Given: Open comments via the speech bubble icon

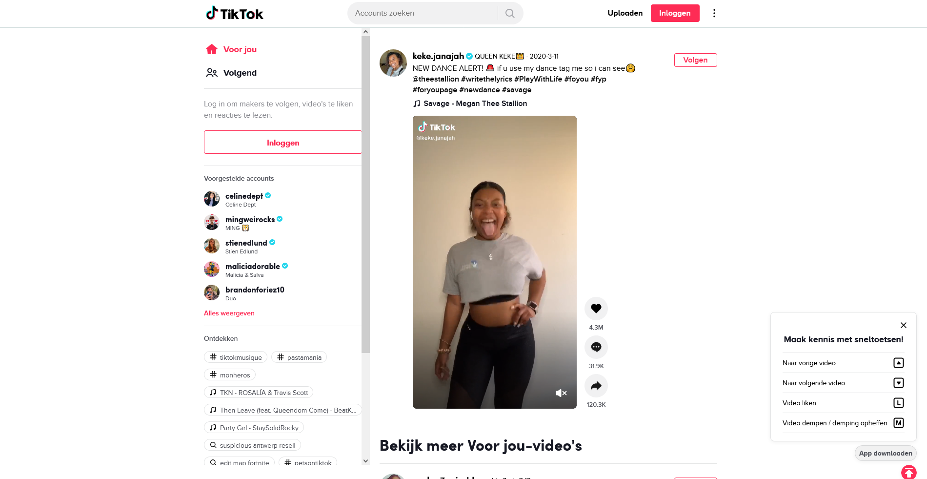Looking at the screenshot, I should click(596, 347).
